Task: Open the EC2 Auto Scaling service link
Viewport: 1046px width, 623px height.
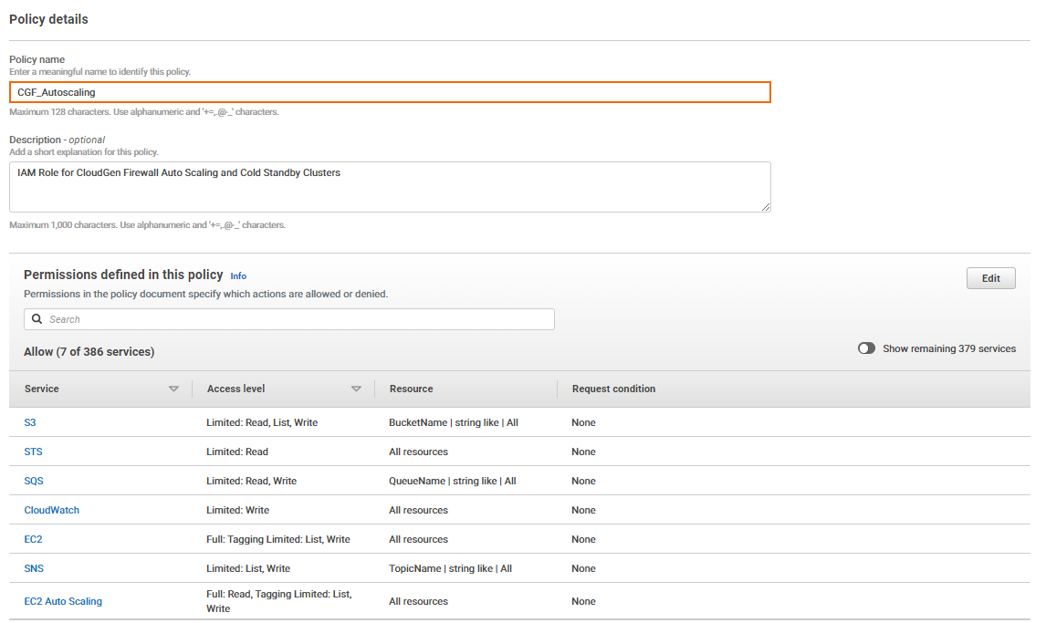Action: click(x=63, y=602)
